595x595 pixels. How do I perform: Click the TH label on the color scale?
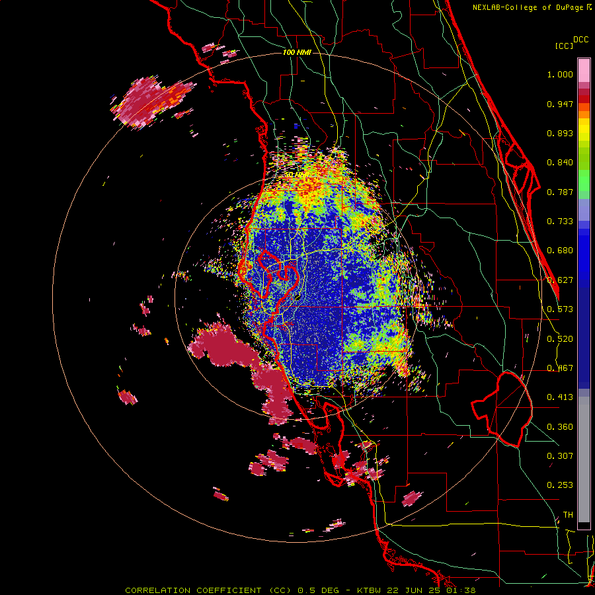(568, 515)
